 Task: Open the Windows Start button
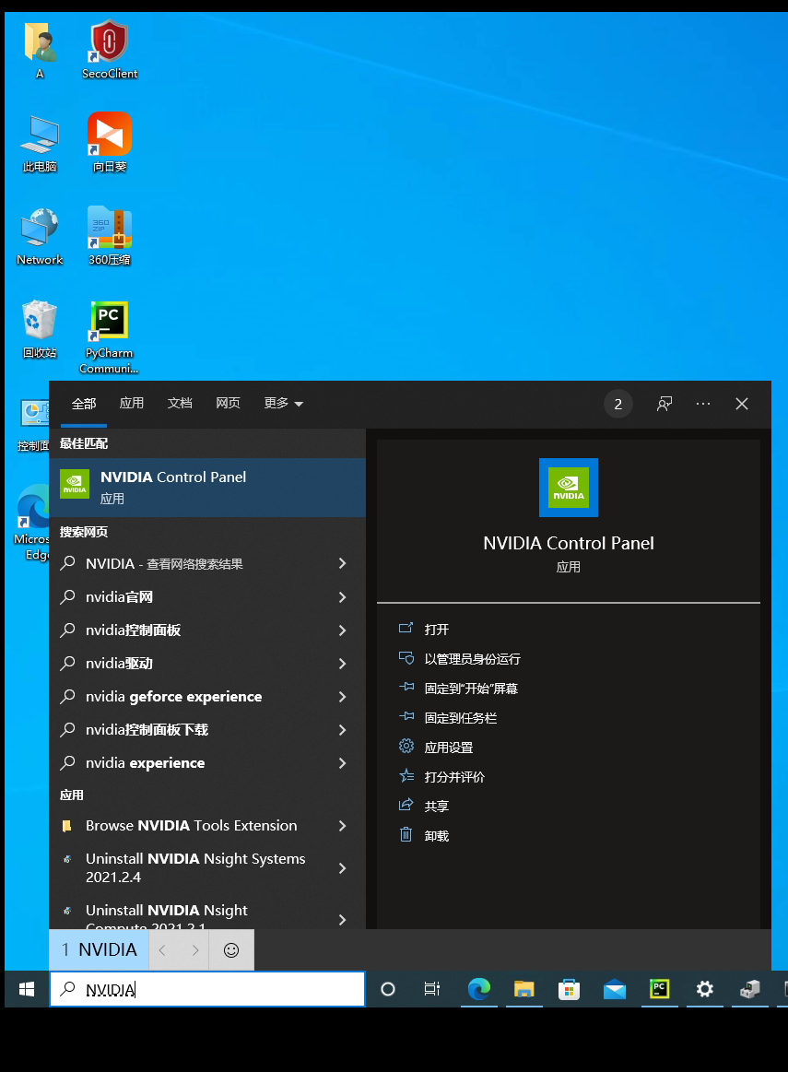tap(27, 989)
